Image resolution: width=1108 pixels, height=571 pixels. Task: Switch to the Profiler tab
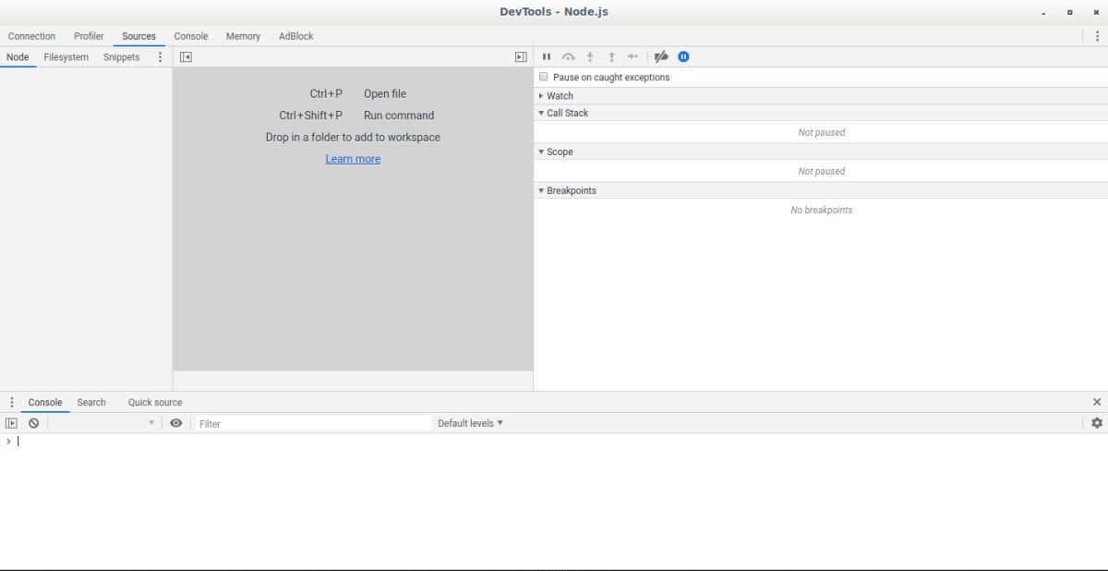[x=89, y=36]
